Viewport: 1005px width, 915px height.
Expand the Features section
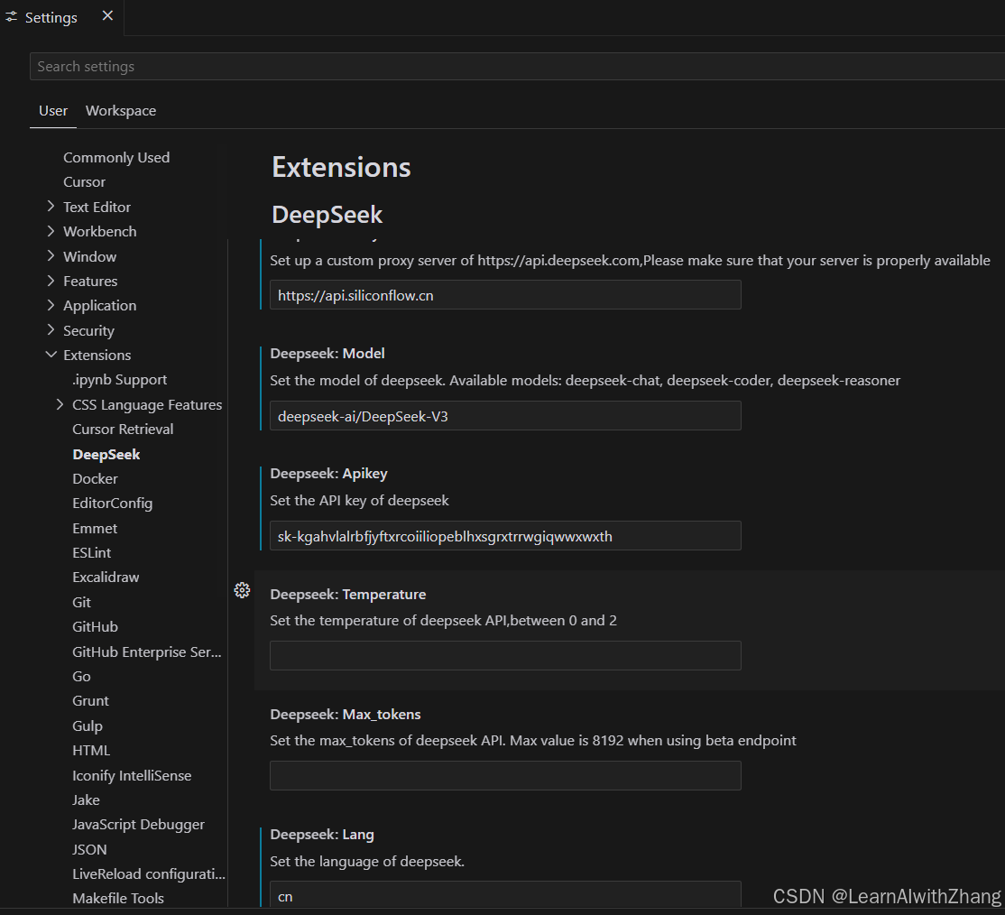(x=51, y=281)
